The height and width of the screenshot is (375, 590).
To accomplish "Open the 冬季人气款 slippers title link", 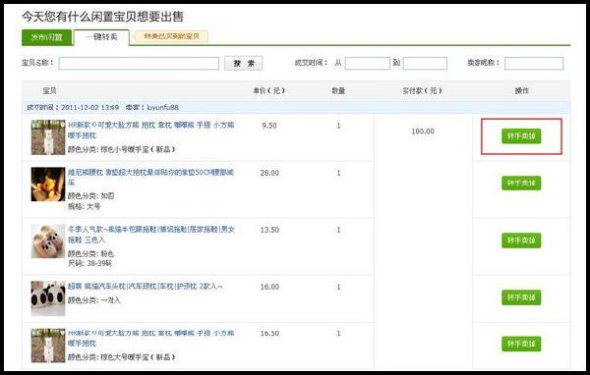I will [151, 235].
